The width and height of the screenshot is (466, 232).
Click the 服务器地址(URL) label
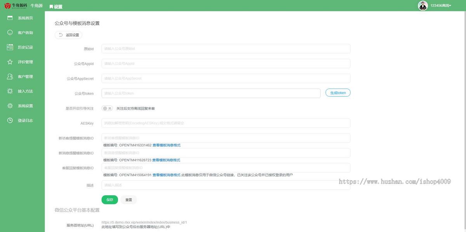[80, 225]
